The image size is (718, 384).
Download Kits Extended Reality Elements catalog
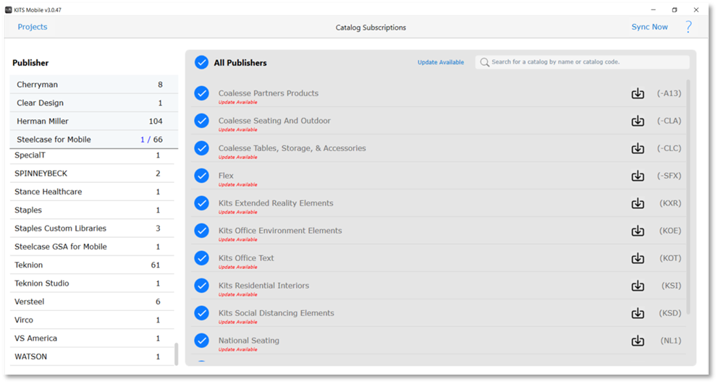[638, 203]
